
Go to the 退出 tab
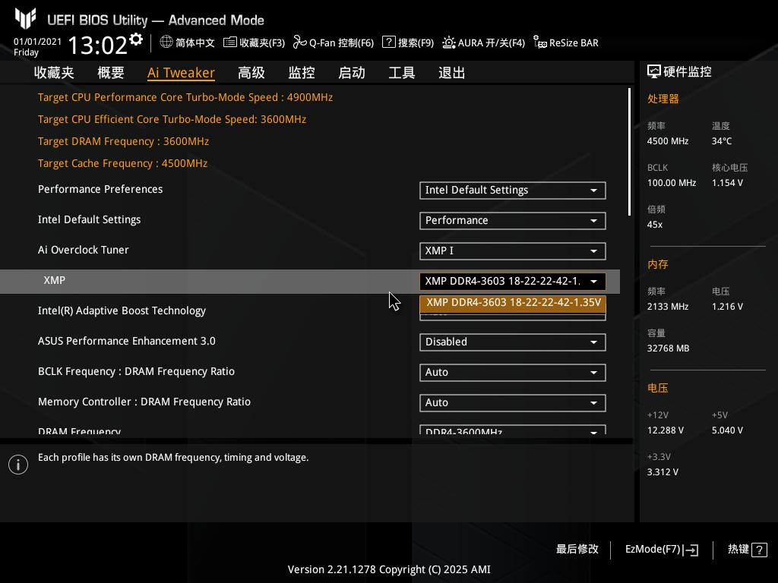[x=451, y=73]
